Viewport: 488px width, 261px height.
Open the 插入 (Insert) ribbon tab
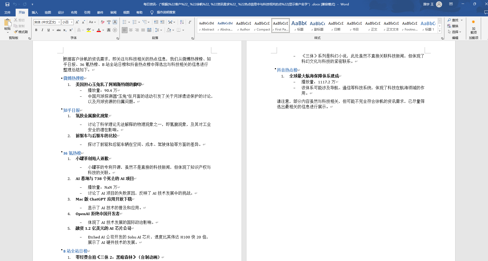tap(35, 12)
